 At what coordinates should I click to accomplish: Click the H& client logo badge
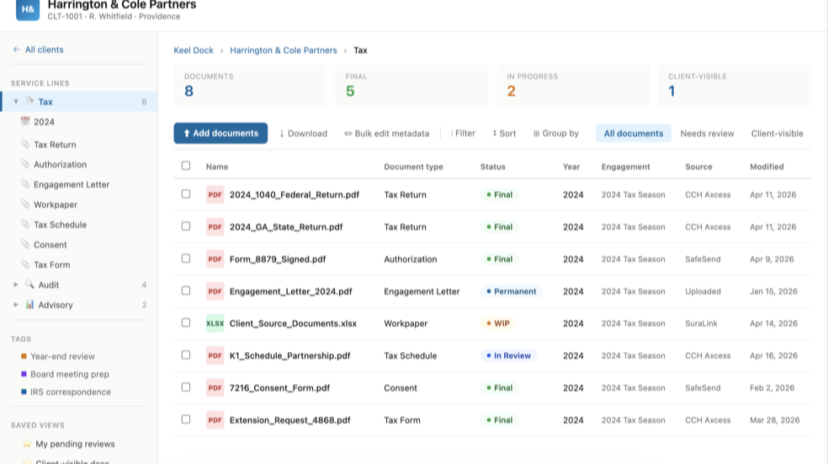(28, 9)
